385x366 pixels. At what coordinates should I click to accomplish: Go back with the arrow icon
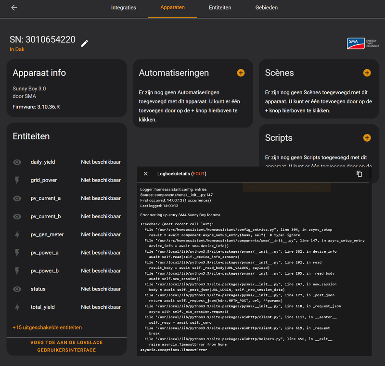tap(14, 8)
